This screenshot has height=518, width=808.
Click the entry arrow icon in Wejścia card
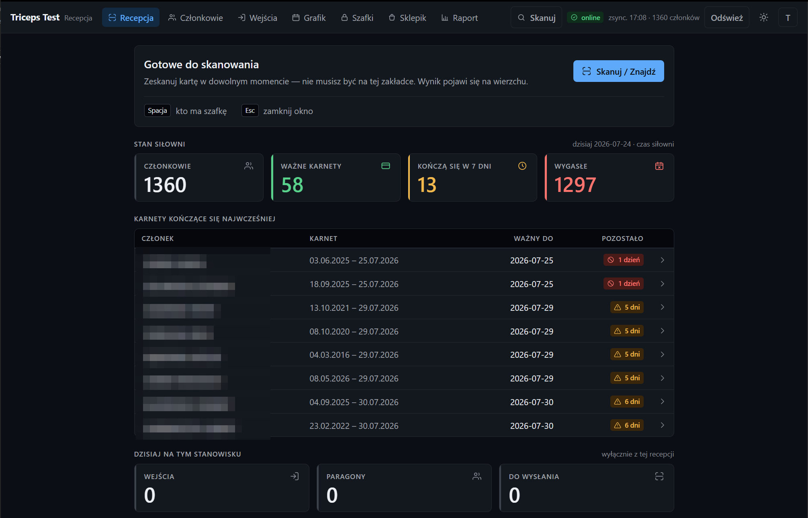(295, 476)
